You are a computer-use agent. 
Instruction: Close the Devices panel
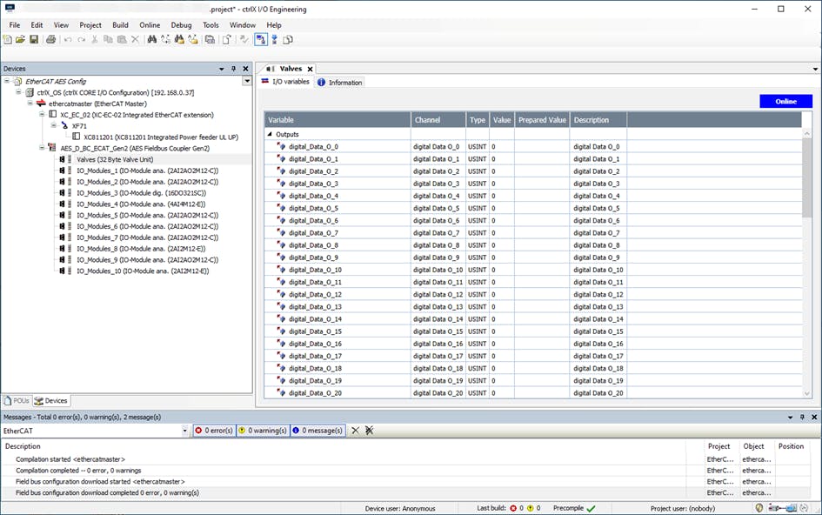tap(245, 69)
